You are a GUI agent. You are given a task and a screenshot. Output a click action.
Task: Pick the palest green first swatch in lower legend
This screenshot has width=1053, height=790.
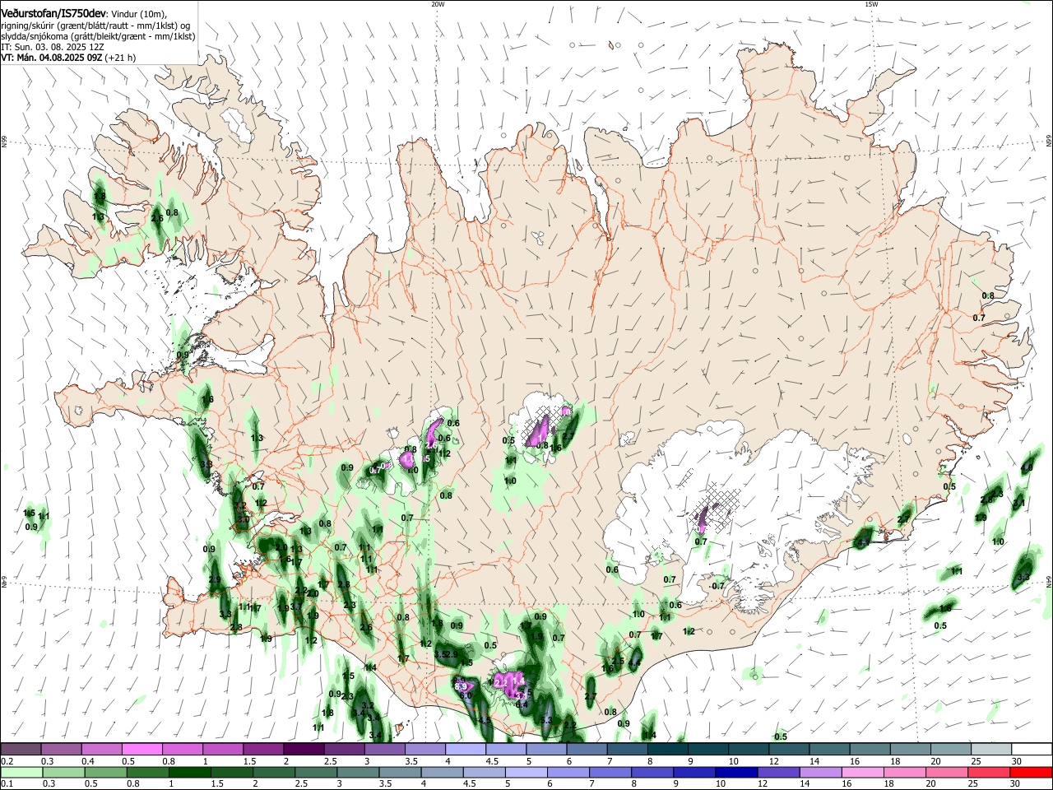coord(21,772)
